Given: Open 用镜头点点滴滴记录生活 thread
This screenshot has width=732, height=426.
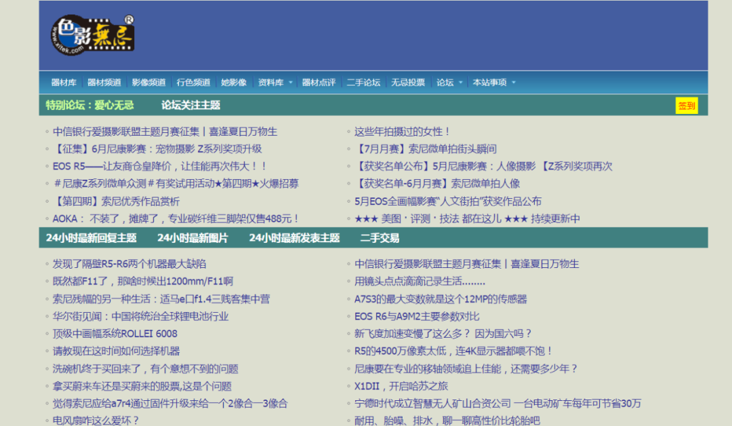Looking at the screenshot, I should (420, 282).
